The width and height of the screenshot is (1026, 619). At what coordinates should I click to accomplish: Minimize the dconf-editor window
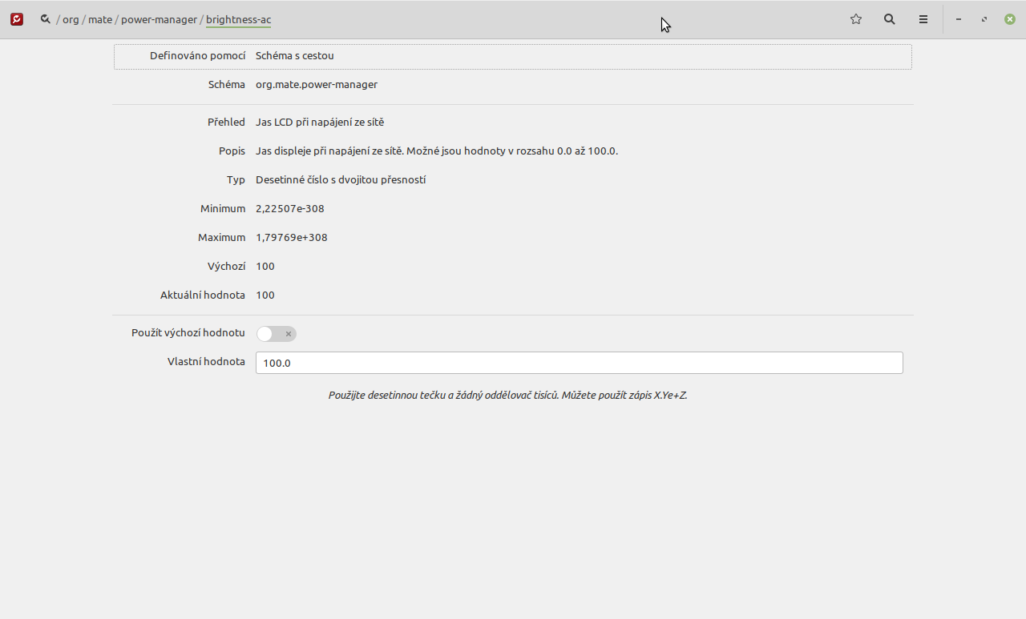(x=959, y=19)
